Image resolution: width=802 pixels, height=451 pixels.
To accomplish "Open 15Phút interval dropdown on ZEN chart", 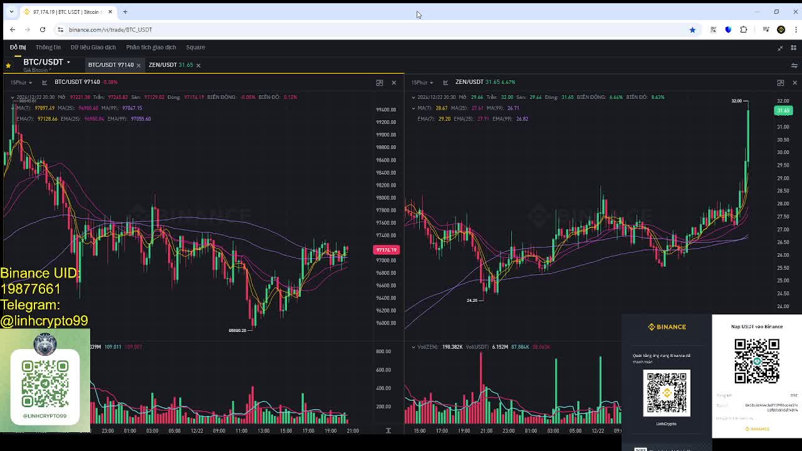I will click(422, 82).
